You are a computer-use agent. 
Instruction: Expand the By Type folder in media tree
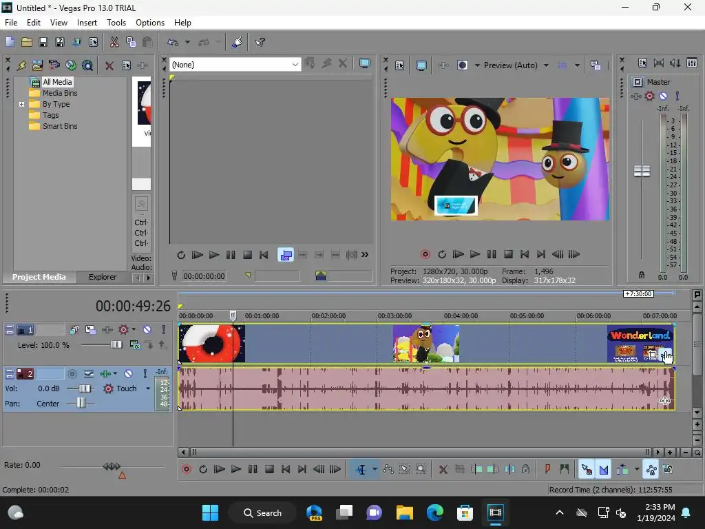[21, 105]
